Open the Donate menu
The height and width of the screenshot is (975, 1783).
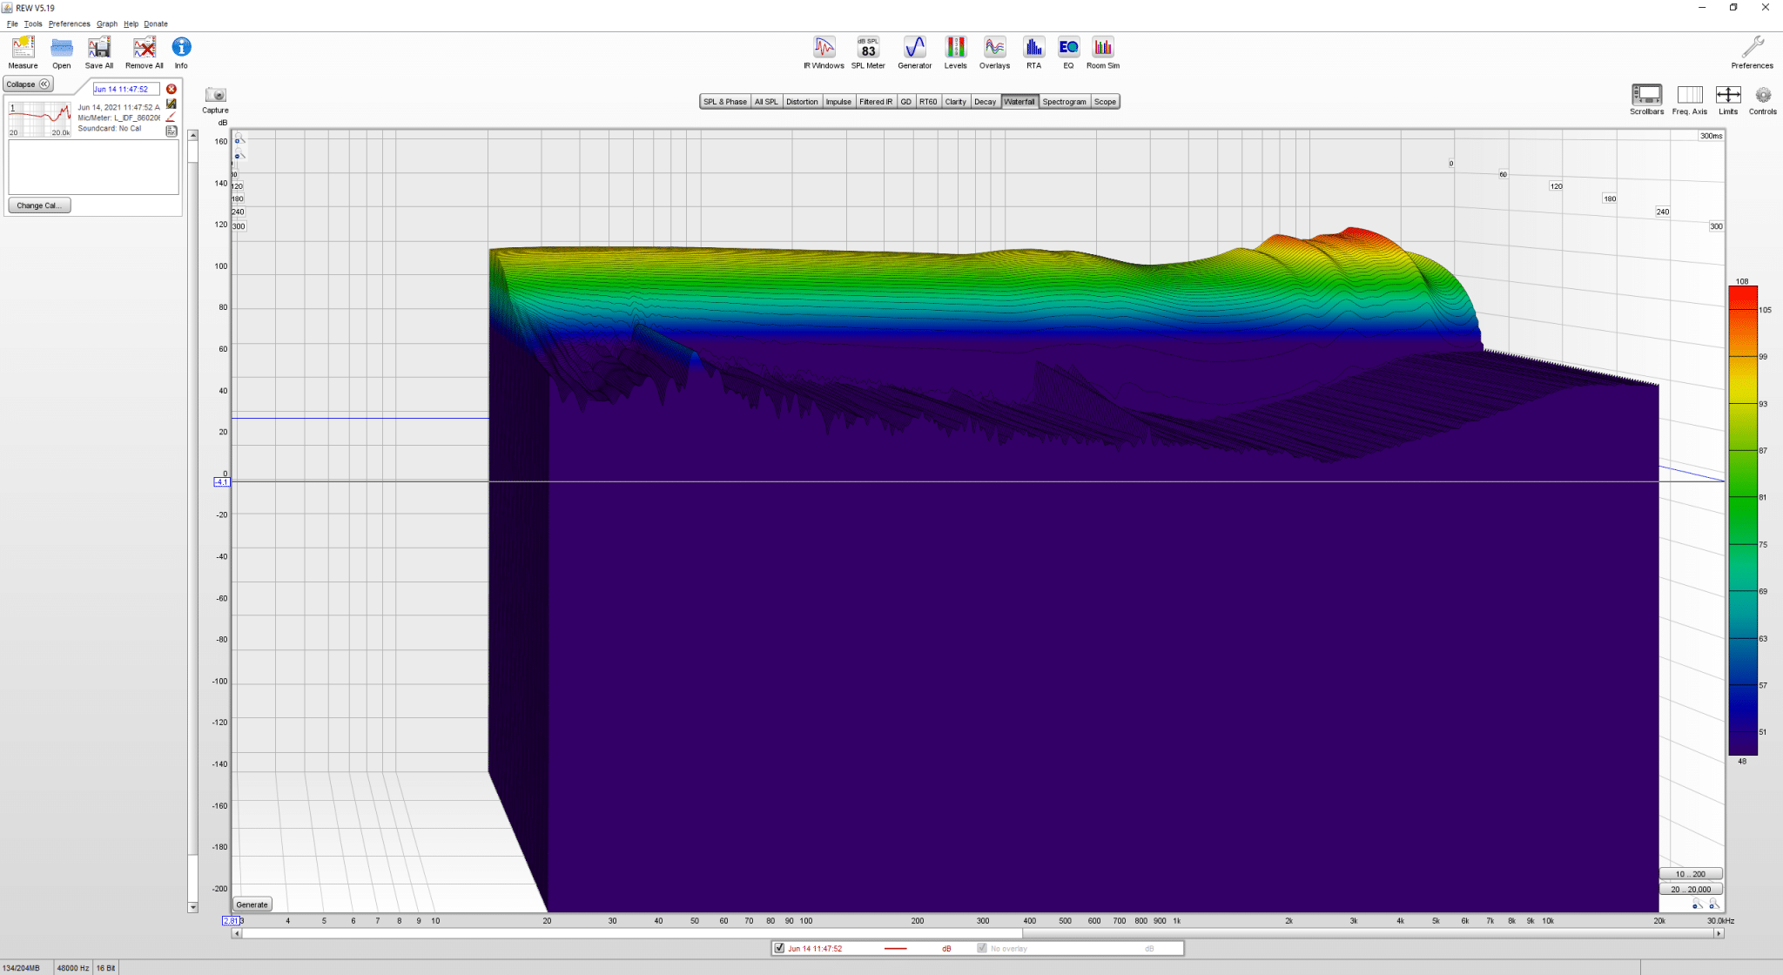pyautogui.click(x=156, y=24)
